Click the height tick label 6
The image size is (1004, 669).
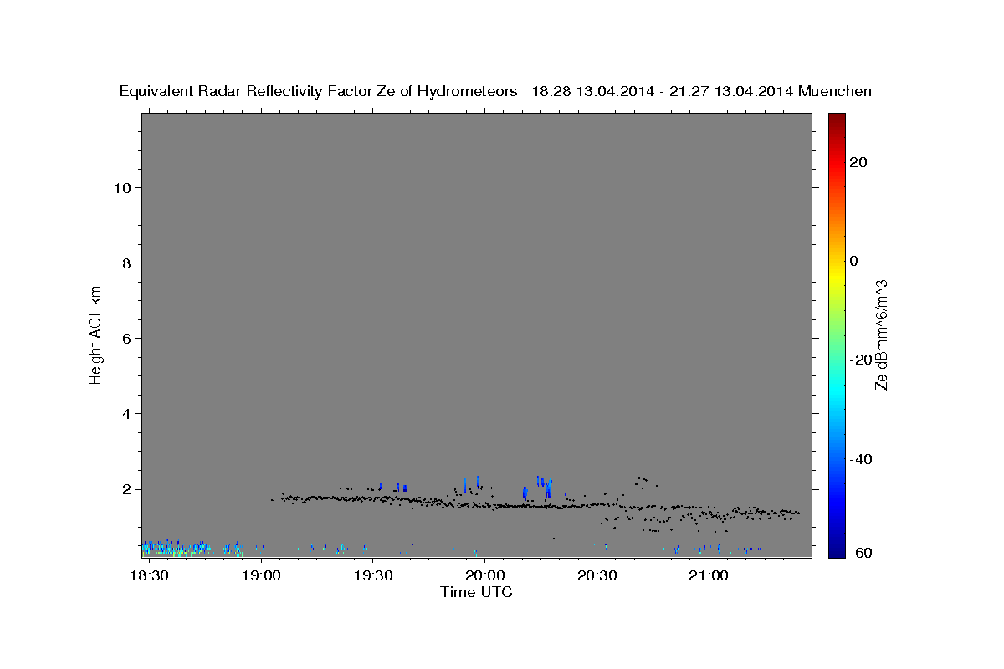pos(127,338)
